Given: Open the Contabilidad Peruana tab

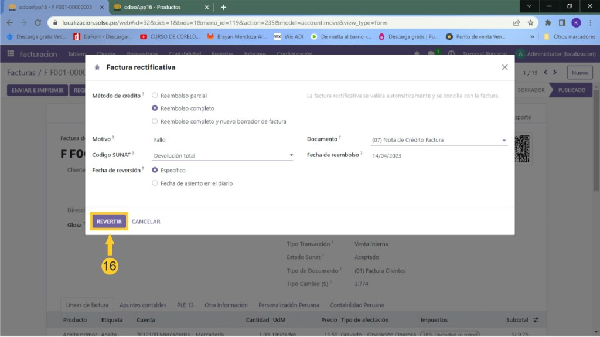Looking at the screenshot, I should pos(357,305).
